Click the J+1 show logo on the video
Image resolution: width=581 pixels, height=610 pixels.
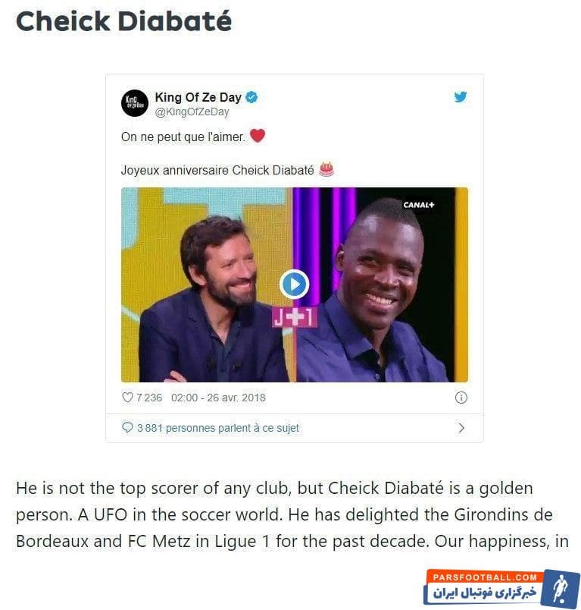coord(295,317)
